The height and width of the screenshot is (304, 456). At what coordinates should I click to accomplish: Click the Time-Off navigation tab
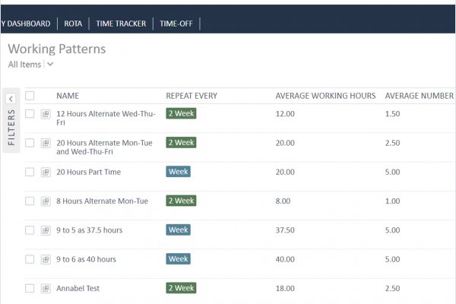pyautogui.click(x=176, y=24)
